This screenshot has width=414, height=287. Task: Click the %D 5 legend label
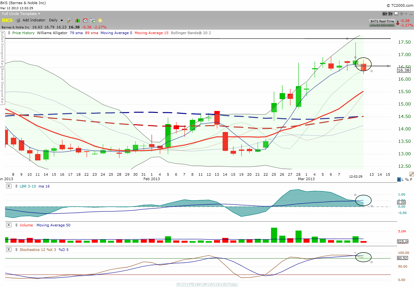[x=63, y=250]
